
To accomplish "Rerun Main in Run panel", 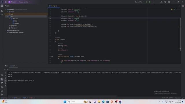I will 5,69.
